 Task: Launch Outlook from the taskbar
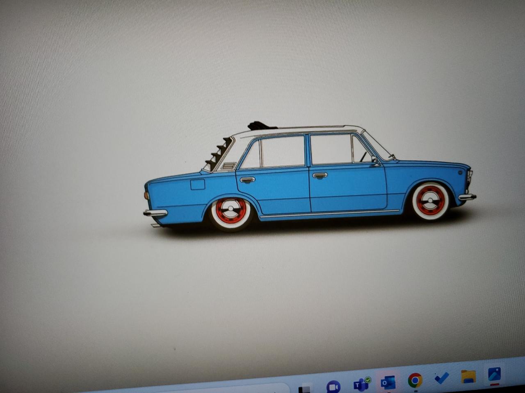pos(388,382)
